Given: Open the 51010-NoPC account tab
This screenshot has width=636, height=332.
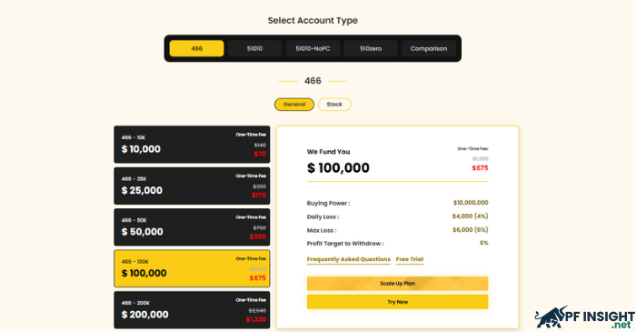Looking at the screenshot, I should pos(313,48).
